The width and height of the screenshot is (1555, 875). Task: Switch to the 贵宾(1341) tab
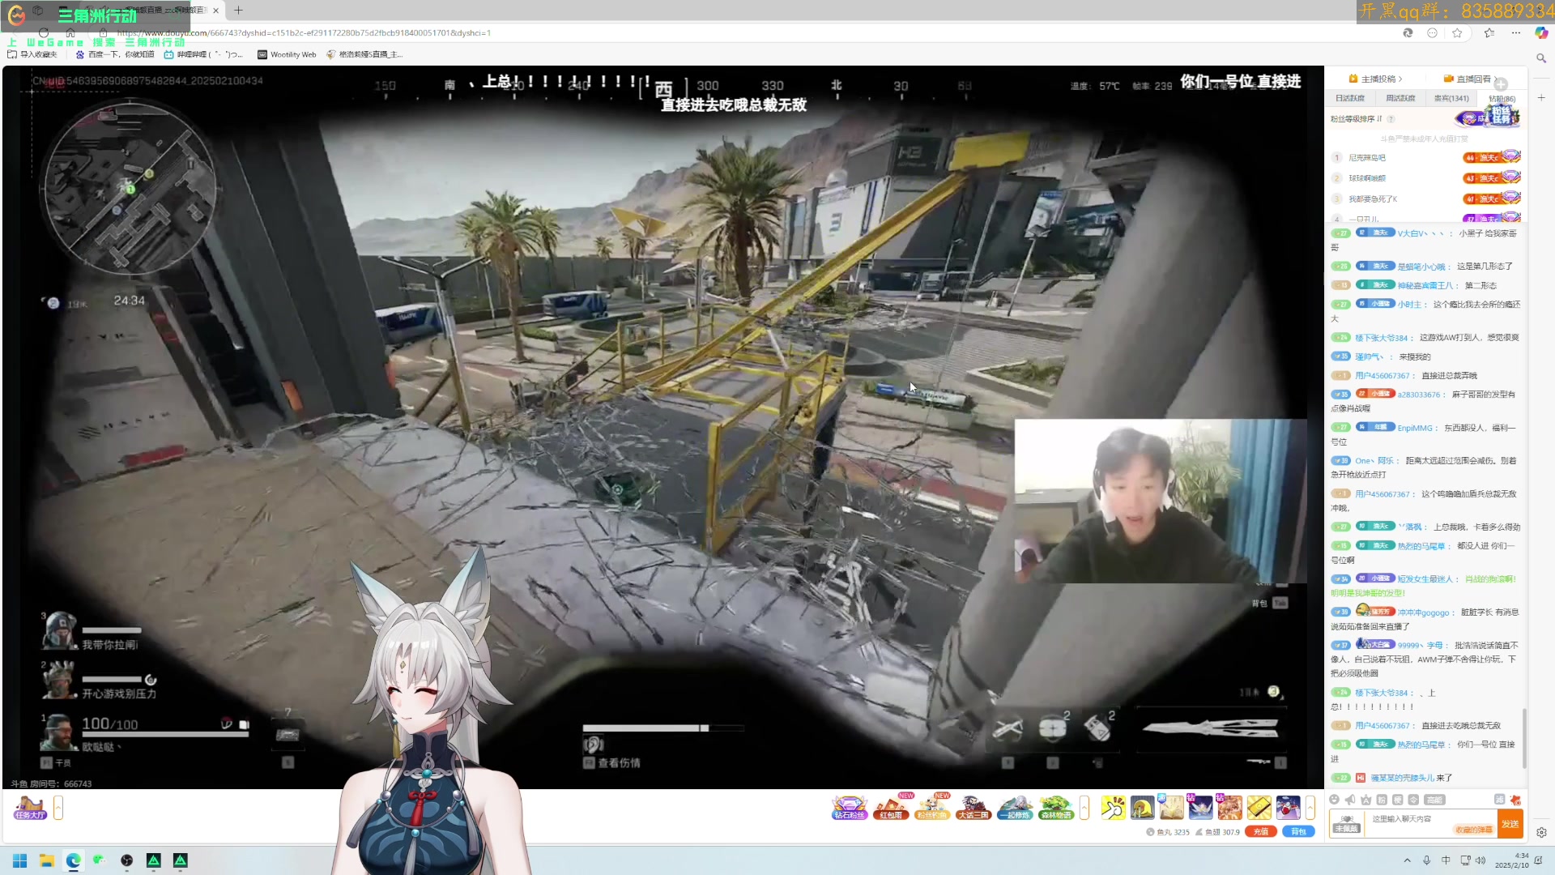[x=1451, y=98]
